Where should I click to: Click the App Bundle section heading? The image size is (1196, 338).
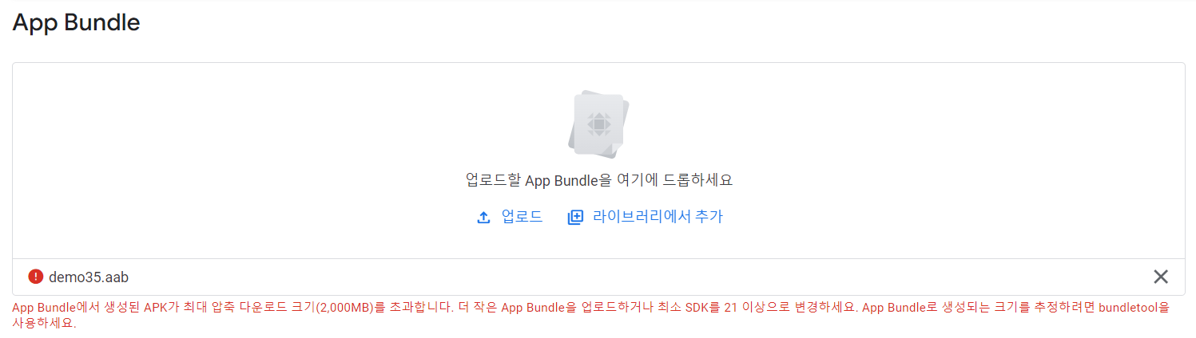(77, 22)
